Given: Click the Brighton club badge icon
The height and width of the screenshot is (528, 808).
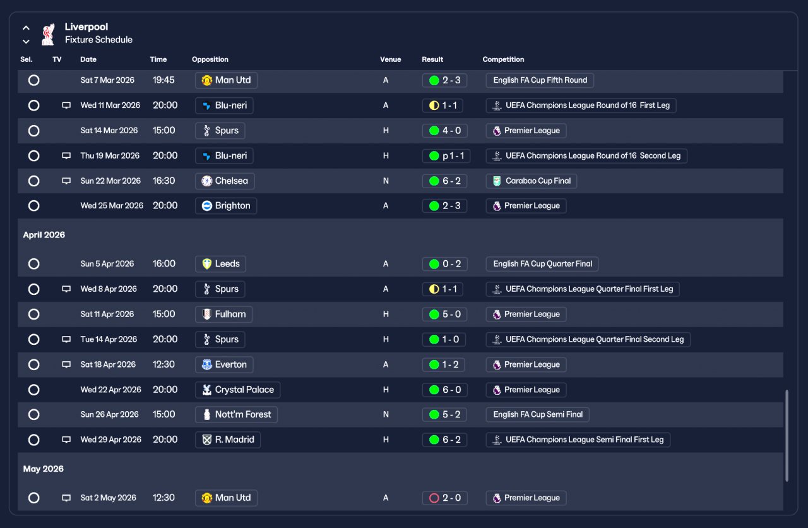Looking at the screenshot, I should pos(206,206).
